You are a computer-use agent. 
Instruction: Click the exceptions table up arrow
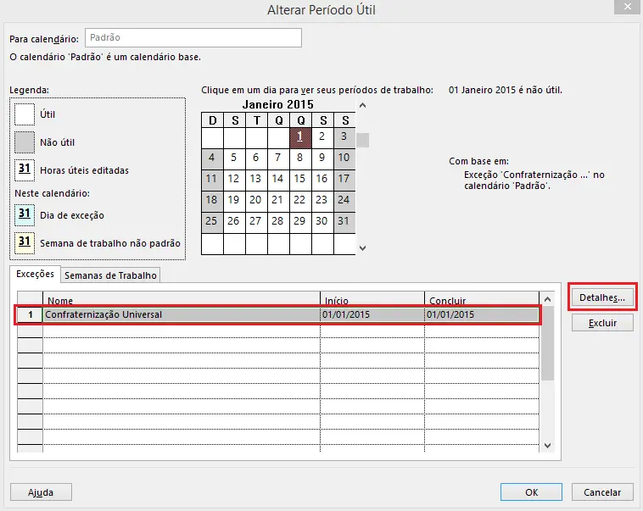pyautogui.click(x=547, y=299)
